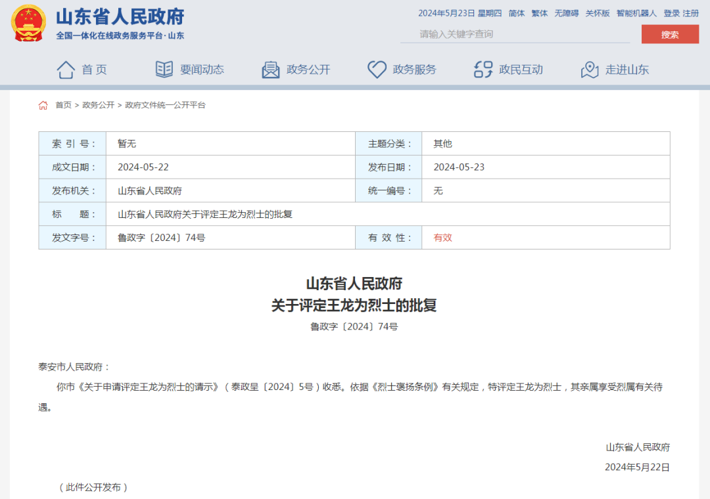Image resolution: width=710 pixels, height=499 pixels.
Task: Open the 智能机器人 link
Action: [636, 13]
